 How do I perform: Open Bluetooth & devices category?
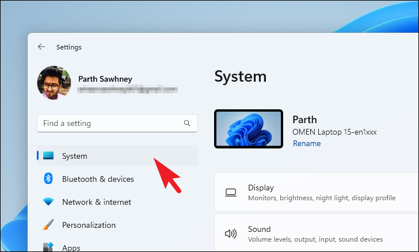coord(98,179)
